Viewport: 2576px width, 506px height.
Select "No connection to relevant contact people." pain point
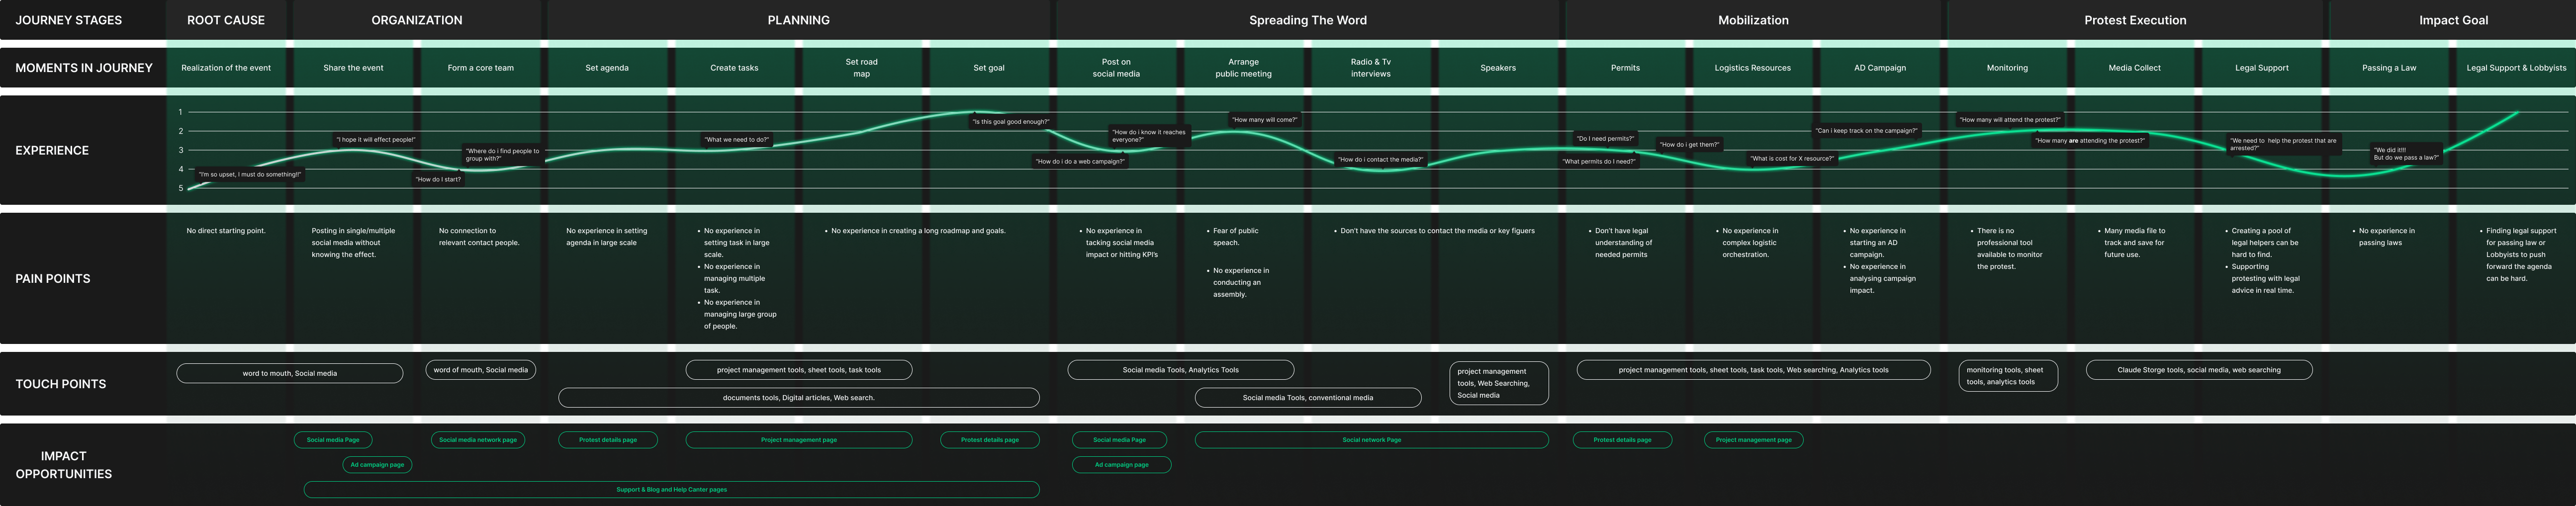tap(479, 237)
